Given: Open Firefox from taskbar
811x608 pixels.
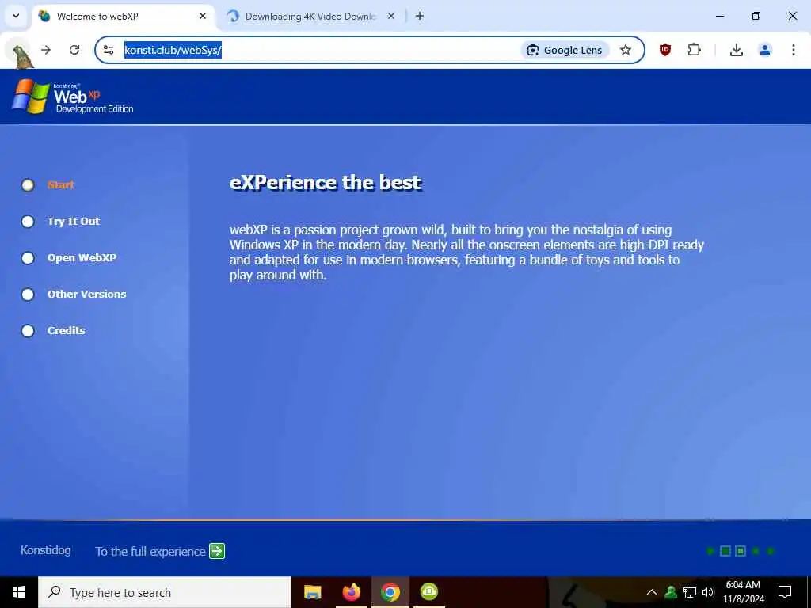Looking at the screenshot, I should tap(351, 592).
